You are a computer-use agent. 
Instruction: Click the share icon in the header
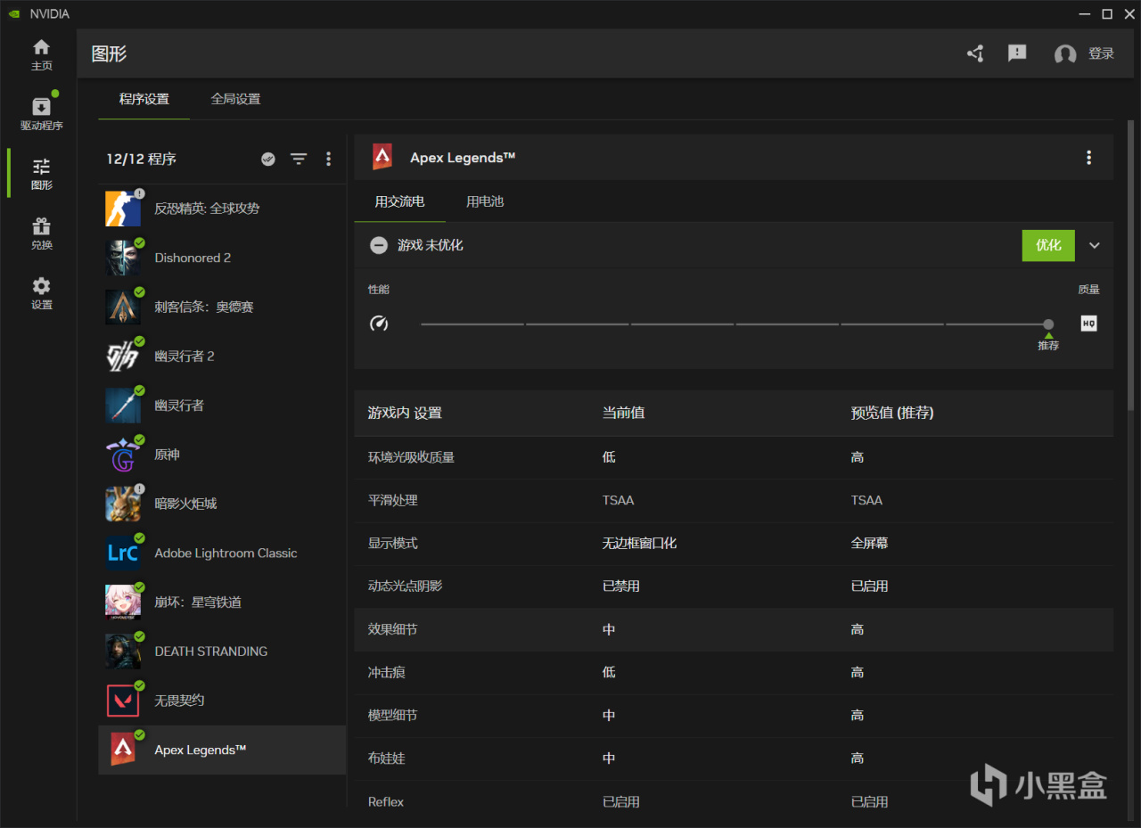975,53
